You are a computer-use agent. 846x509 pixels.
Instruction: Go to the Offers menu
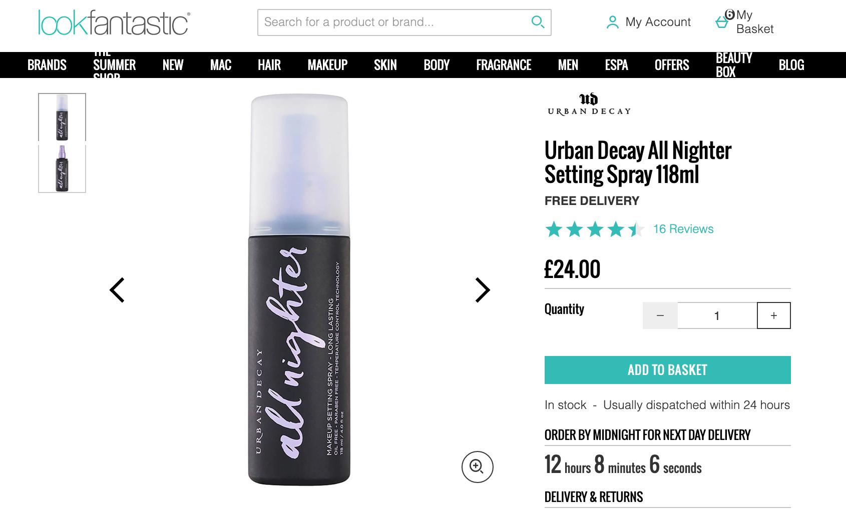[x=672, y=65]
